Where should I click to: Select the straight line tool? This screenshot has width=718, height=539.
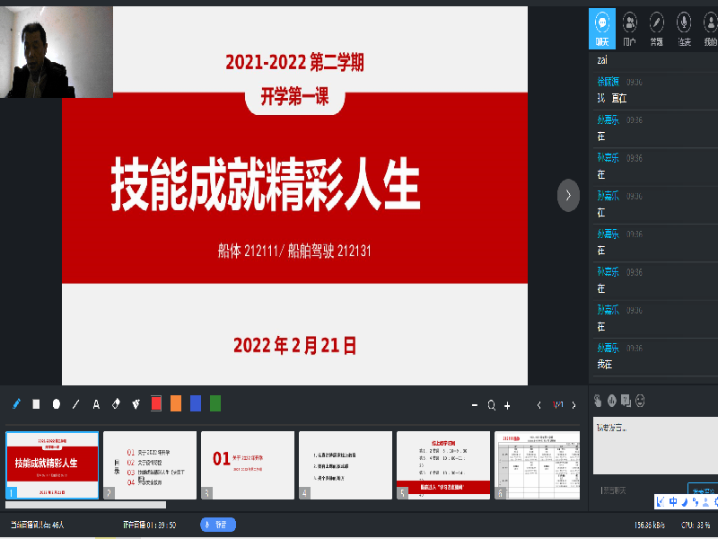(x=76, y=404)
